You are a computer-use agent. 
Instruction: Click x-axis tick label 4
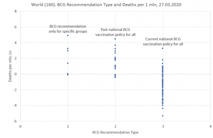point(211,126)
